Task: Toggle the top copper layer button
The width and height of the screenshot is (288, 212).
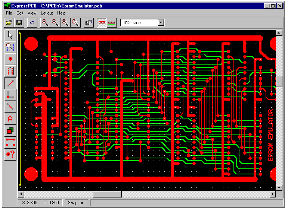Action: pos(102,23)
